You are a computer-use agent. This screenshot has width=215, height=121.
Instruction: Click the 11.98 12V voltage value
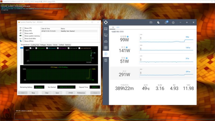[x=188, y=88]
